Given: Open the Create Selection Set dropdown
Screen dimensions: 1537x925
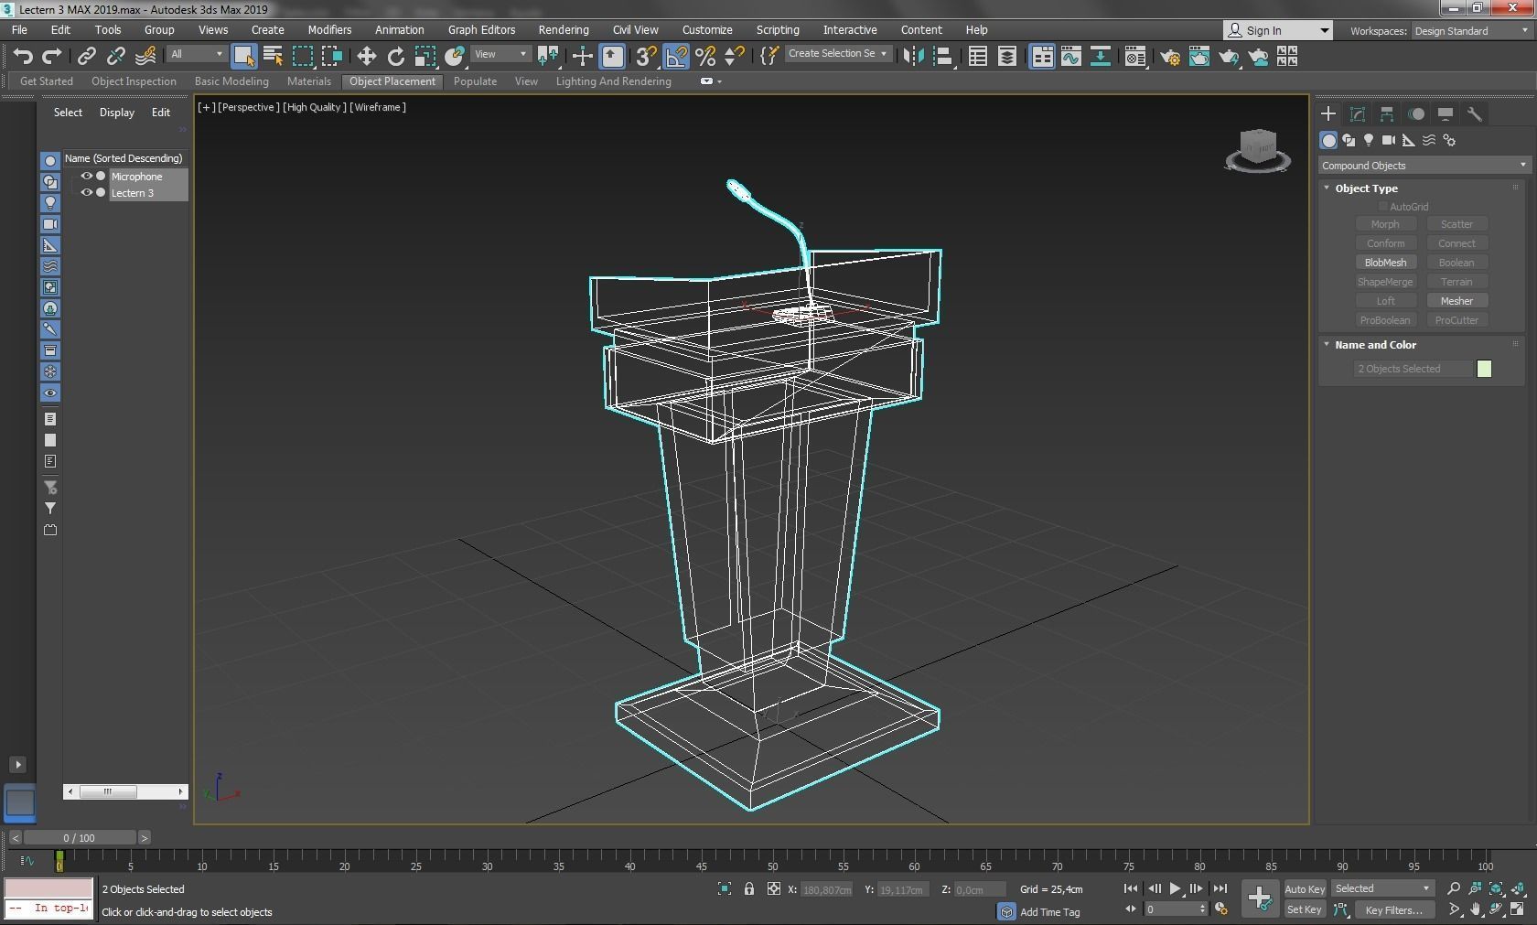Looking at the screenshot, I should [x=838, y=54].
